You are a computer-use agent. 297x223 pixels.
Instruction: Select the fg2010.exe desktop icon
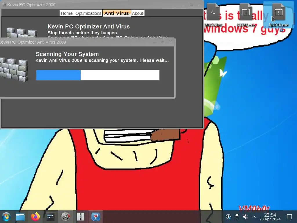[278, 15]
